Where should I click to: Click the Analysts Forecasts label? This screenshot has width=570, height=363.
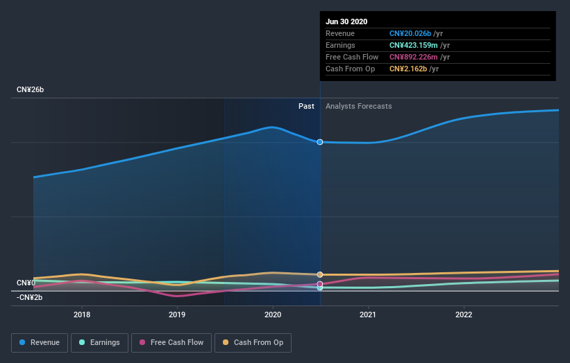click(359, 106)
